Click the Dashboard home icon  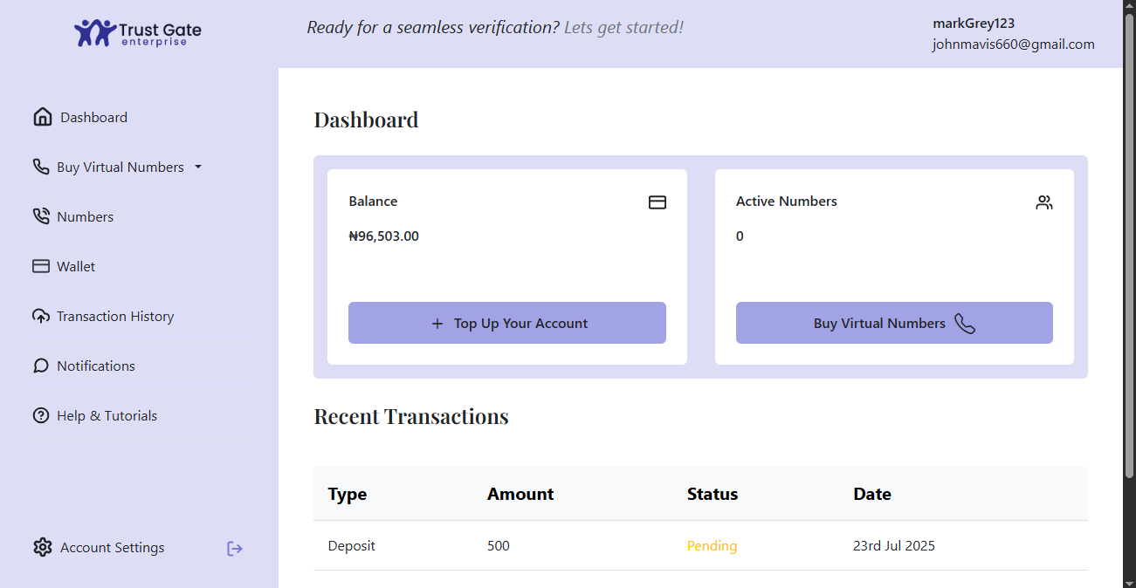tap(42, 117)
